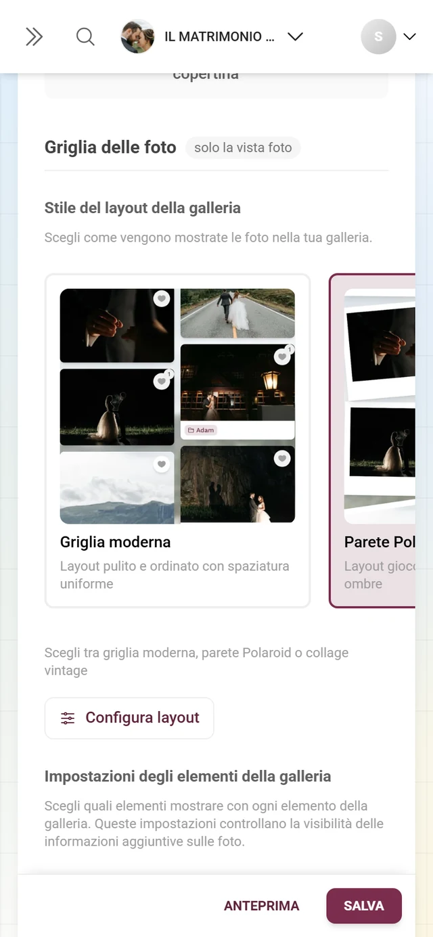Click the ANTEPRIMA preview button
The width and height of the screenshot is (433, 937).
(262, 906)
